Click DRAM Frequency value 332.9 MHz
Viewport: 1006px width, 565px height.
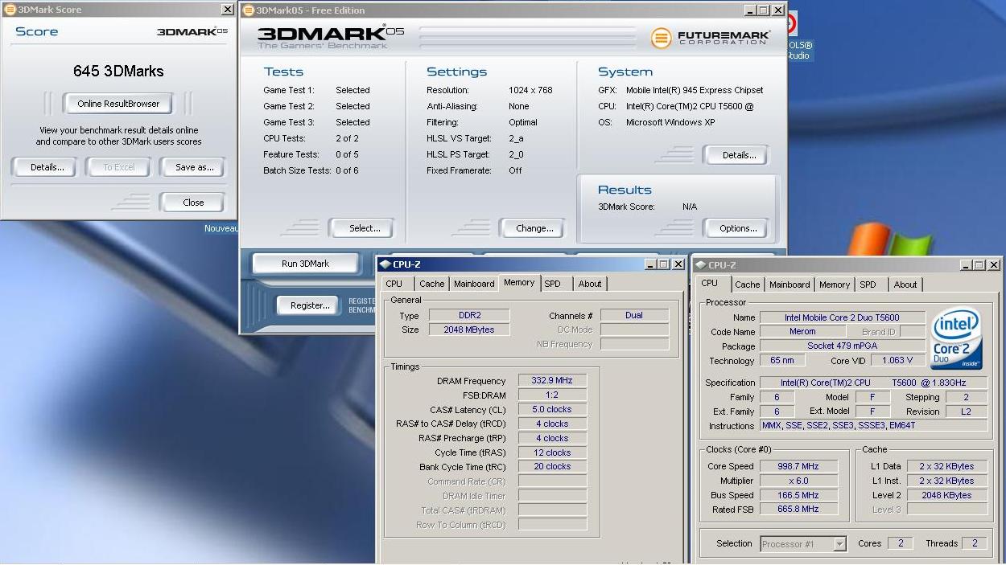[552, 381]
